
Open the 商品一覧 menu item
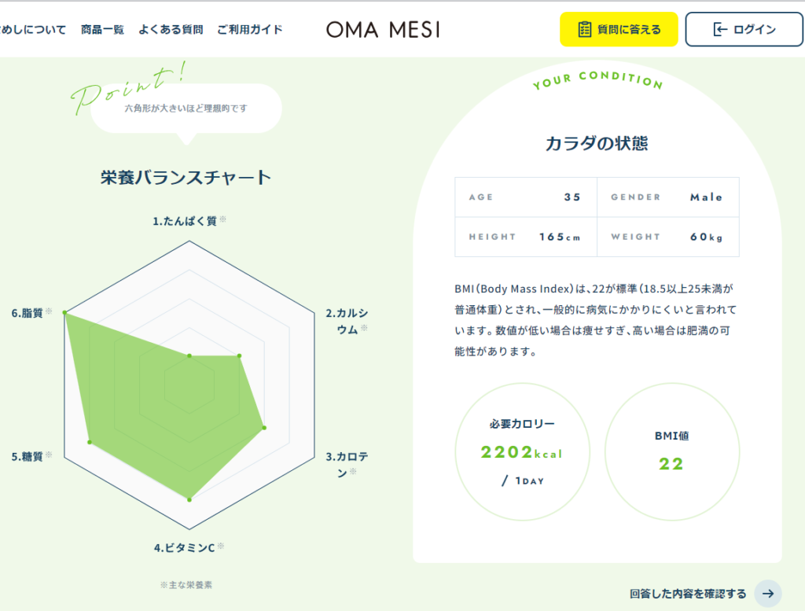(x=103, y=30)
